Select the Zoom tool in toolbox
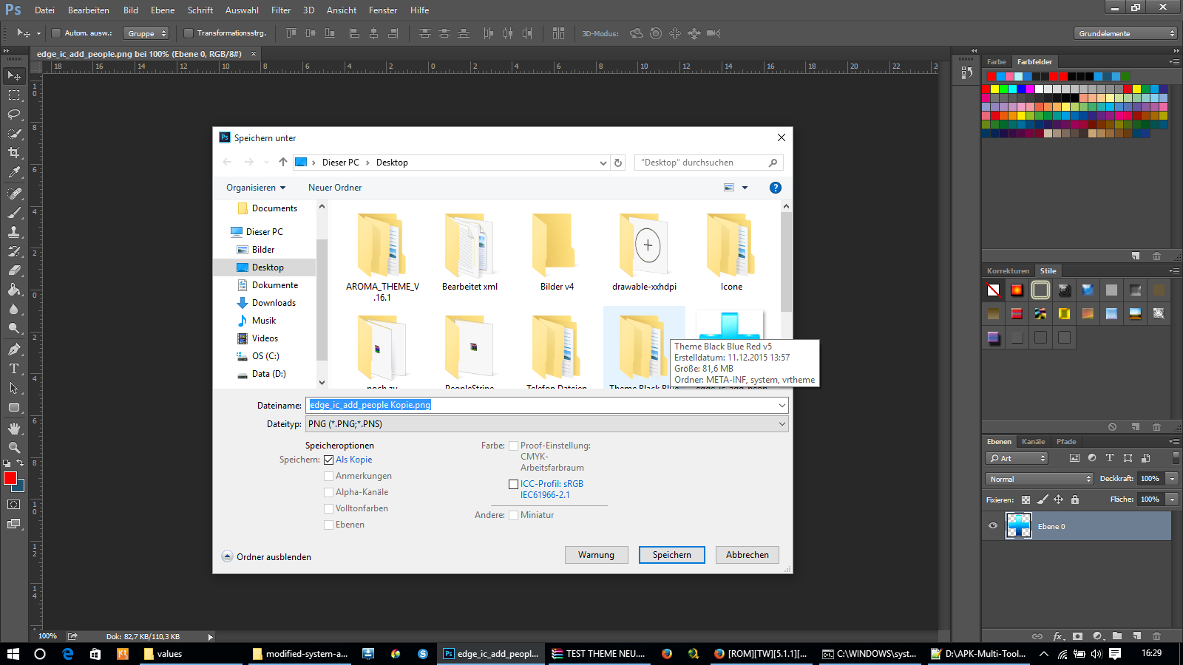This screenshot has width=1183, height=665. tap(14, 448)
